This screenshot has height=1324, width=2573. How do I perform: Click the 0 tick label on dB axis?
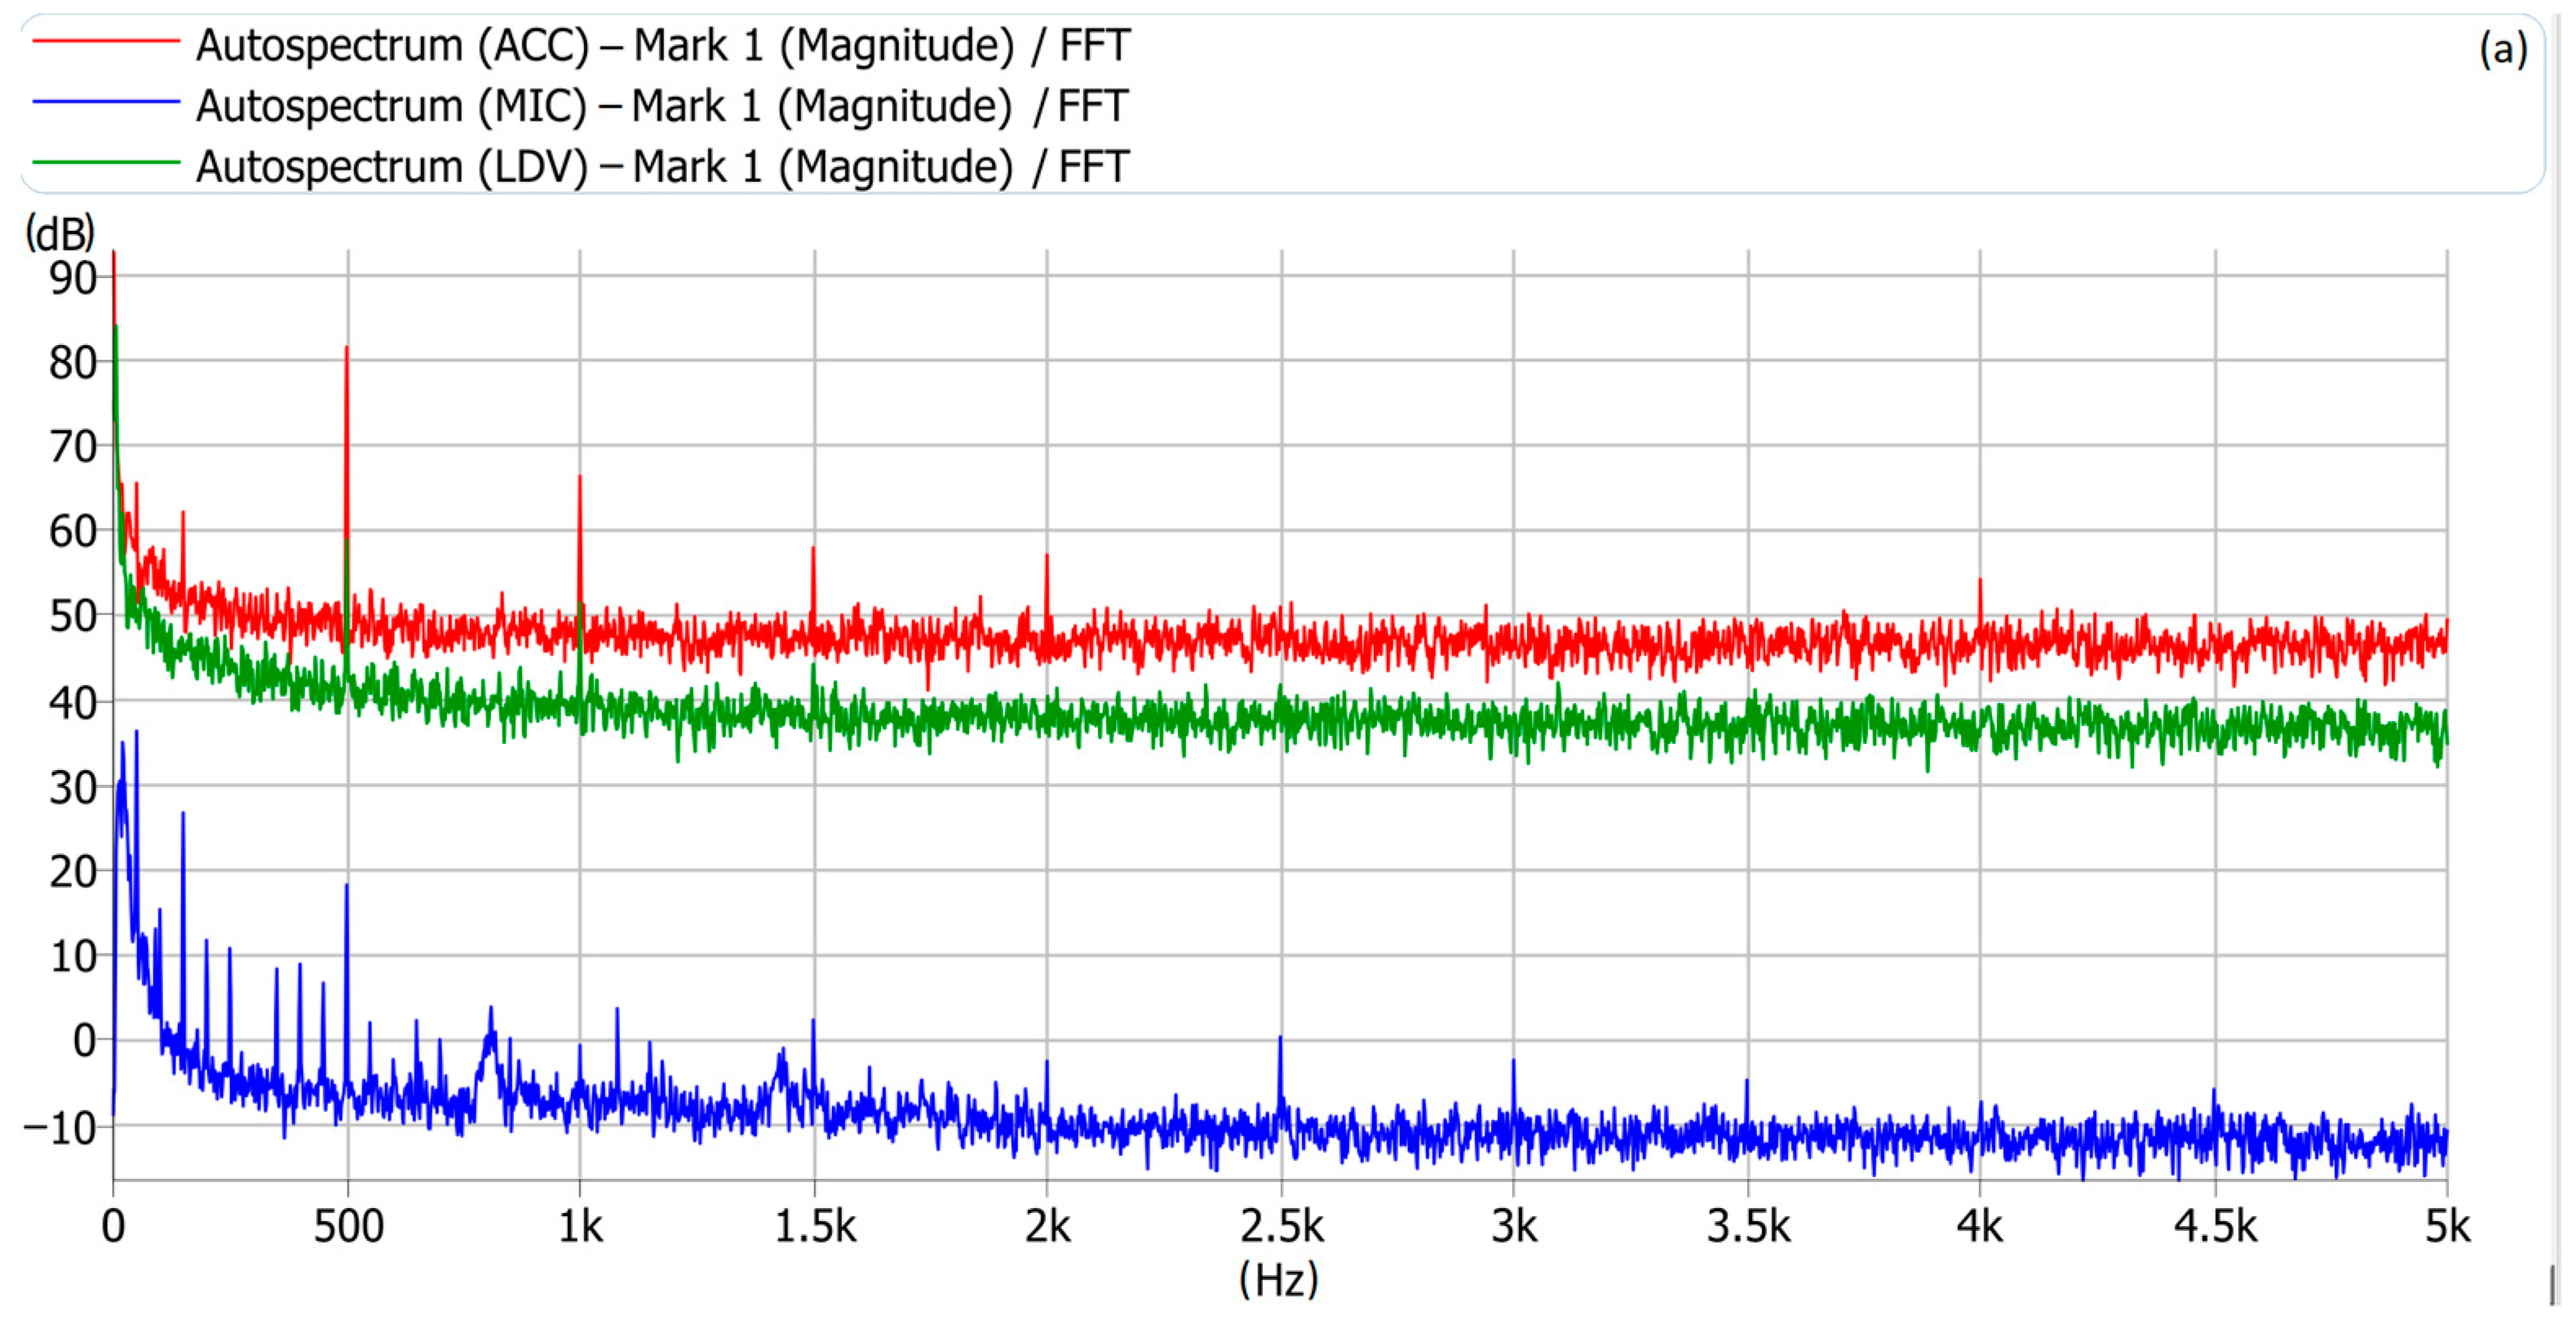tap(85, 1042)
